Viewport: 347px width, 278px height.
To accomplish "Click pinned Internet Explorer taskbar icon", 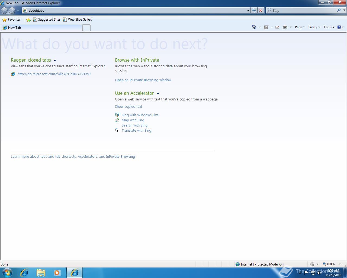I will click(x=24, y=273).
